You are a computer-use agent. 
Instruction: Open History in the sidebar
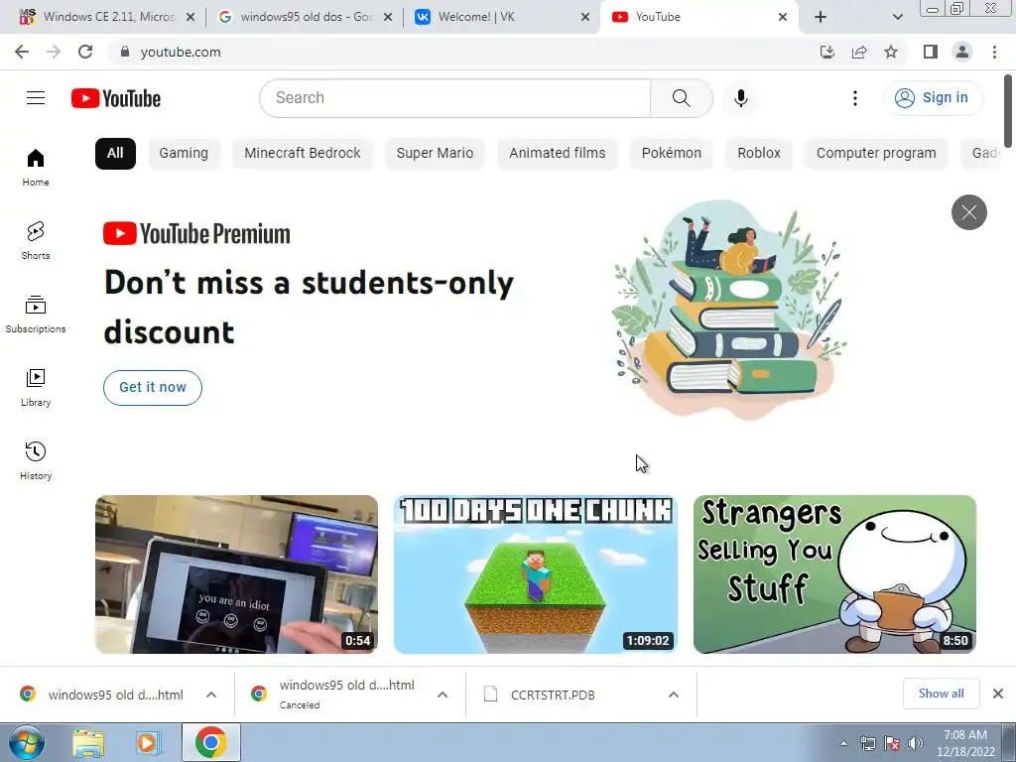click(36, 460)
